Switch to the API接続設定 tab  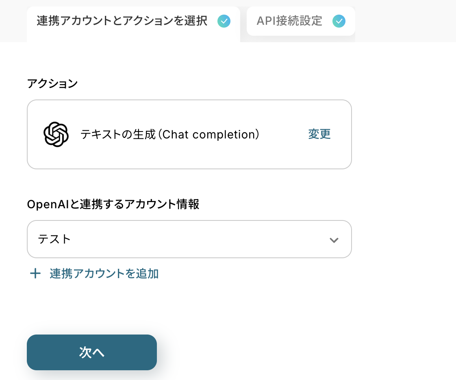tap(301, 21)
